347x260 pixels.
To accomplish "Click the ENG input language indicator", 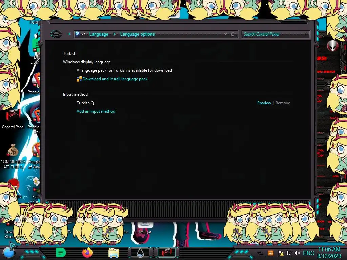I will coord(308,253).
